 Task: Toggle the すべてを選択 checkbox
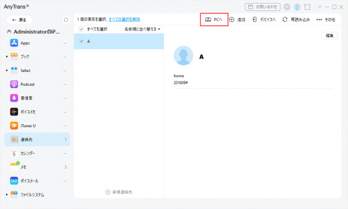(x=81, y=29)
